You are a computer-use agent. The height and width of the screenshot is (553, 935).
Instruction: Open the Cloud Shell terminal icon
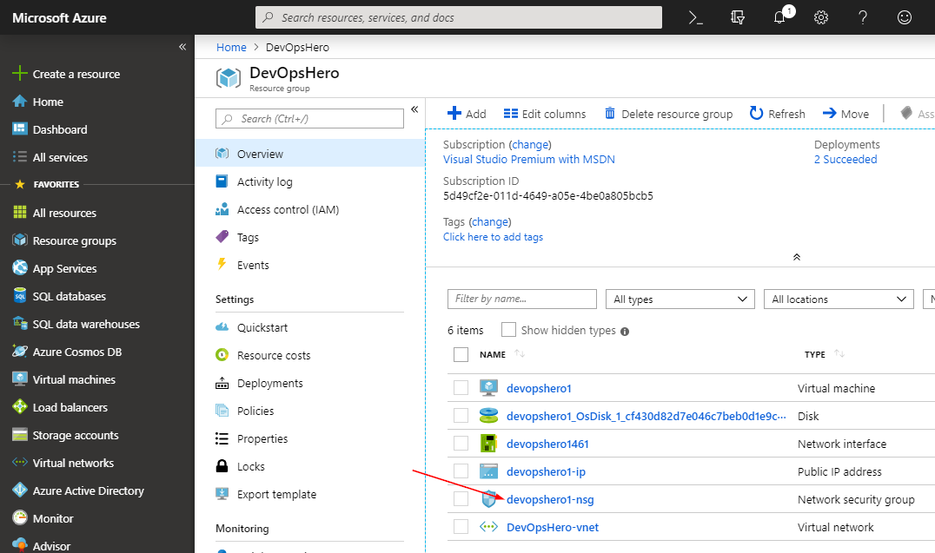pos(695,18)
